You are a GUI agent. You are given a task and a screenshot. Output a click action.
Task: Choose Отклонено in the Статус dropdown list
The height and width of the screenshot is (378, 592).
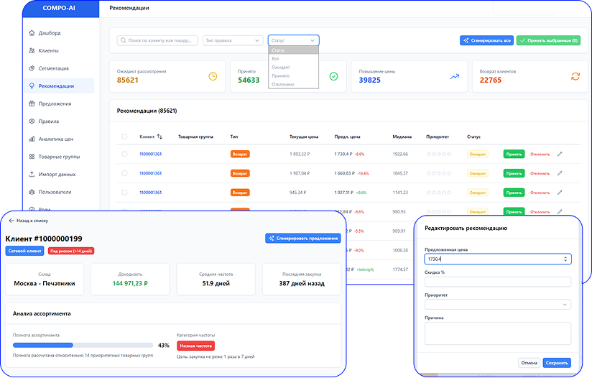coord(283,84)
